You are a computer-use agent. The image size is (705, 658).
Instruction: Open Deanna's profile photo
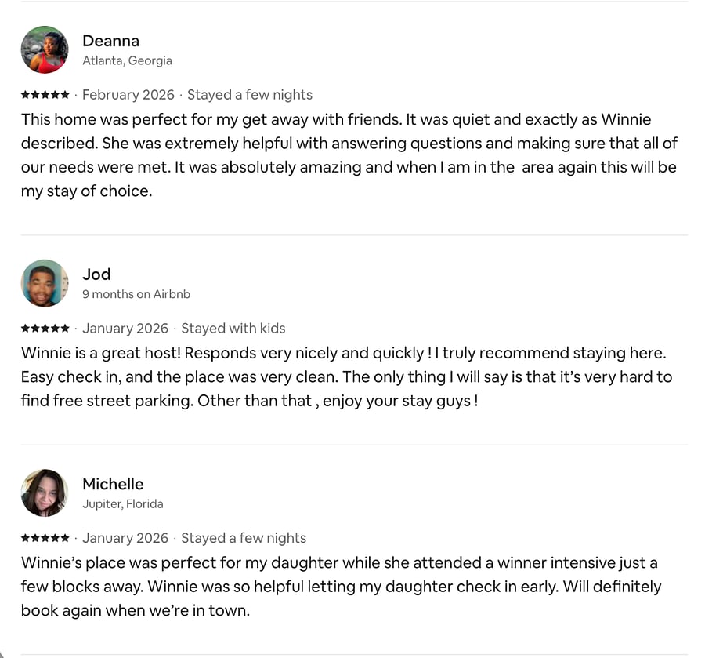(45, 49)
